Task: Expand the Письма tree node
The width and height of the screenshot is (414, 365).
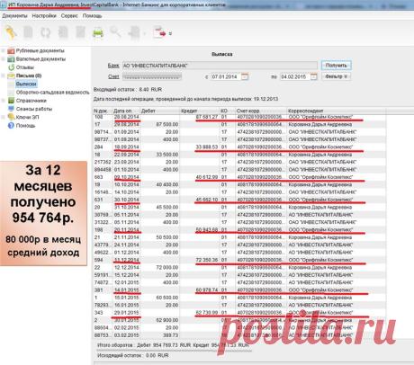Action: 3,76
